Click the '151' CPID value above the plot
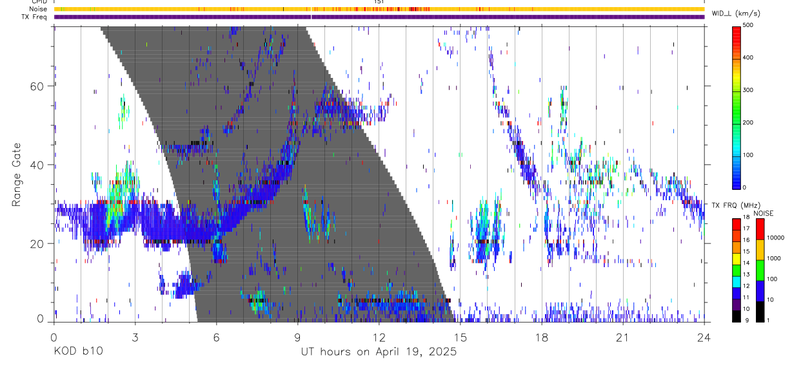The width and height of the screenshot is (792, 365). pos(379,2)
